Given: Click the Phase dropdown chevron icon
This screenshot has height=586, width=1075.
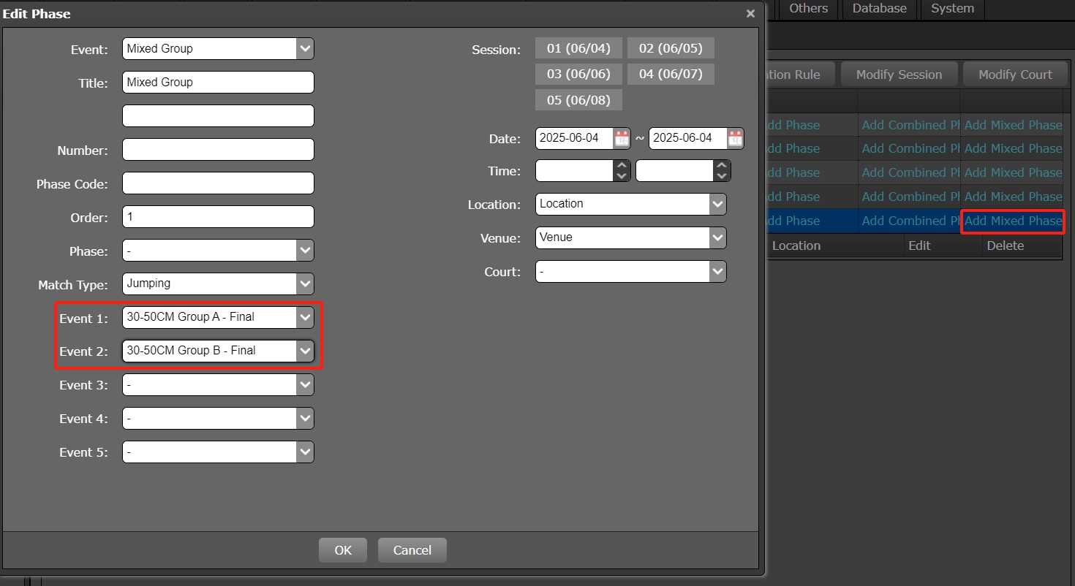Looking at the screenshot, I should (306, 251).
